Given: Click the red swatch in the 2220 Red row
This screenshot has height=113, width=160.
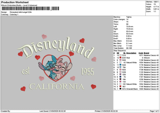Looking at the screenshot, I should tap(121, 58).
